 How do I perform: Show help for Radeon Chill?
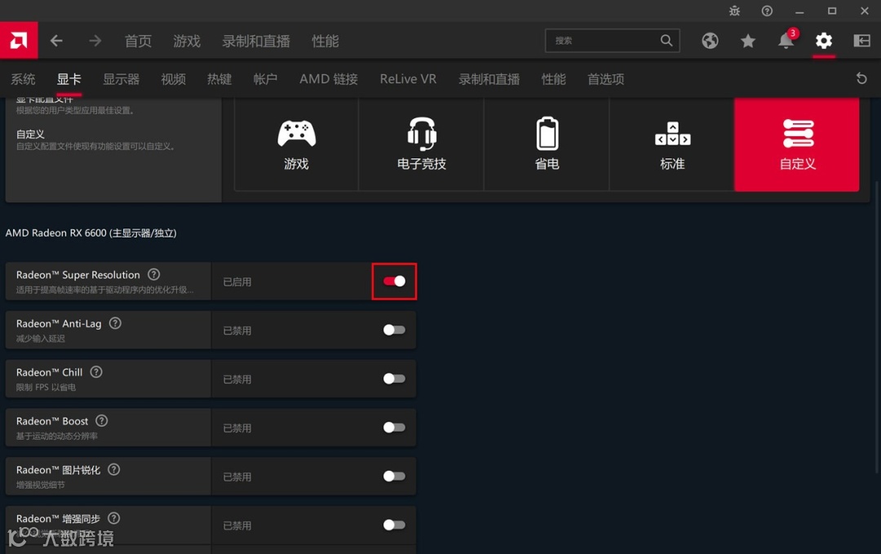(x=96, y=372)
